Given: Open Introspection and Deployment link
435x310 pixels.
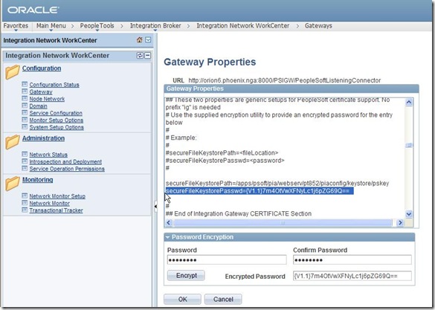Looking at the screenshot, I should click(x=65, y=161).
